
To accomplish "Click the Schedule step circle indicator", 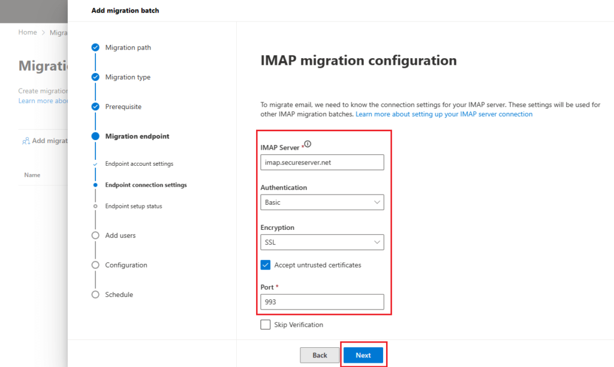I will (x=95, y=294).
